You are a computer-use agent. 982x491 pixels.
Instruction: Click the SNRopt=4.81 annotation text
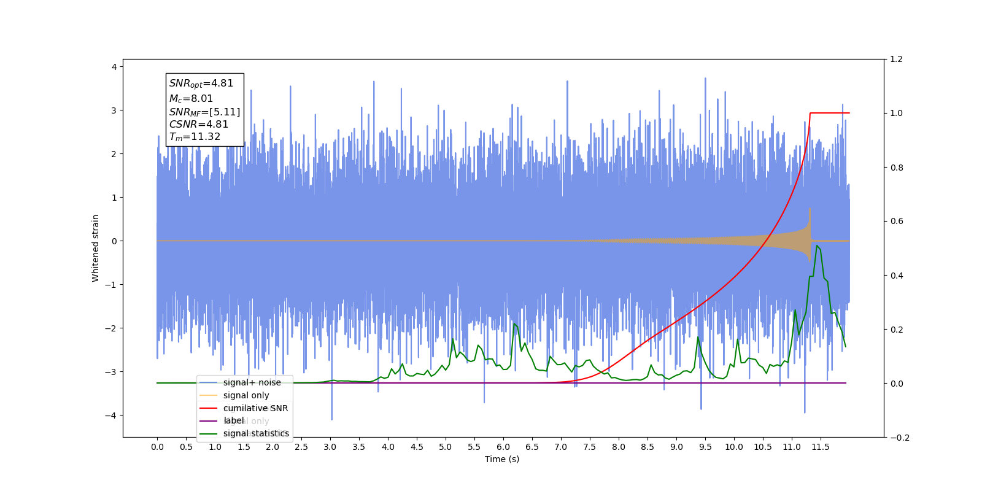(x=201, y=83)
